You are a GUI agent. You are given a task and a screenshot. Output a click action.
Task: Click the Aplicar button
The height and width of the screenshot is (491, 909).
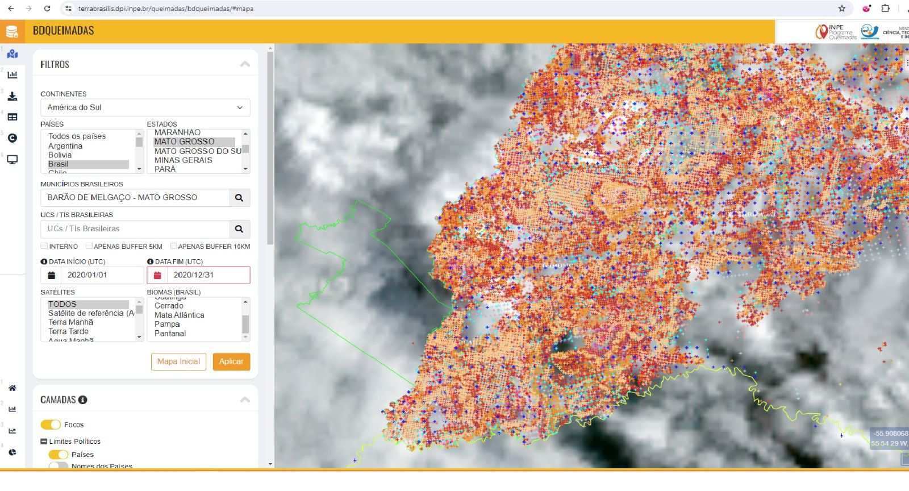[231, 361]
